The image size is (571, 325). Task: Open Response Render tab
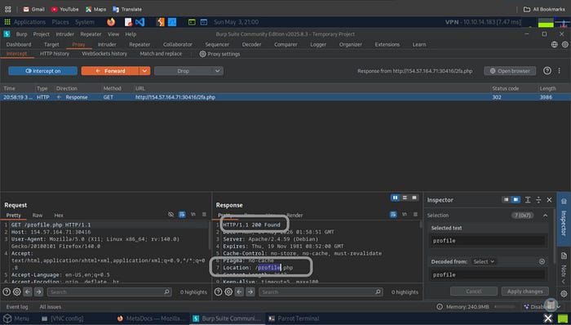294,215
